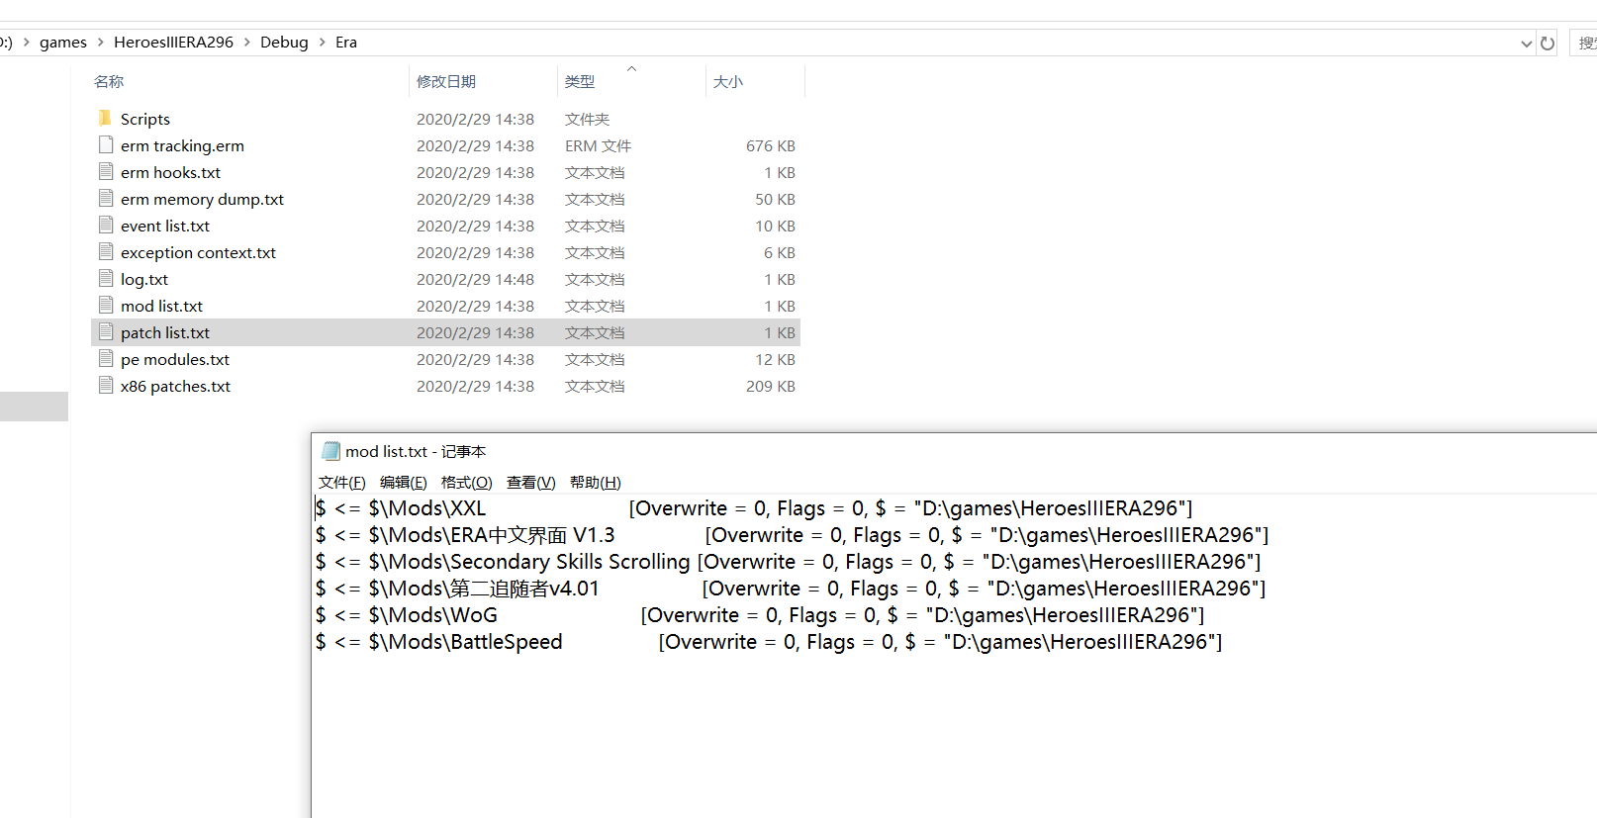Image resolution: width=1597 pixels, height=818 pixels.
Task: Go to the games breadcrumb folder
Action: click(63, 43)
